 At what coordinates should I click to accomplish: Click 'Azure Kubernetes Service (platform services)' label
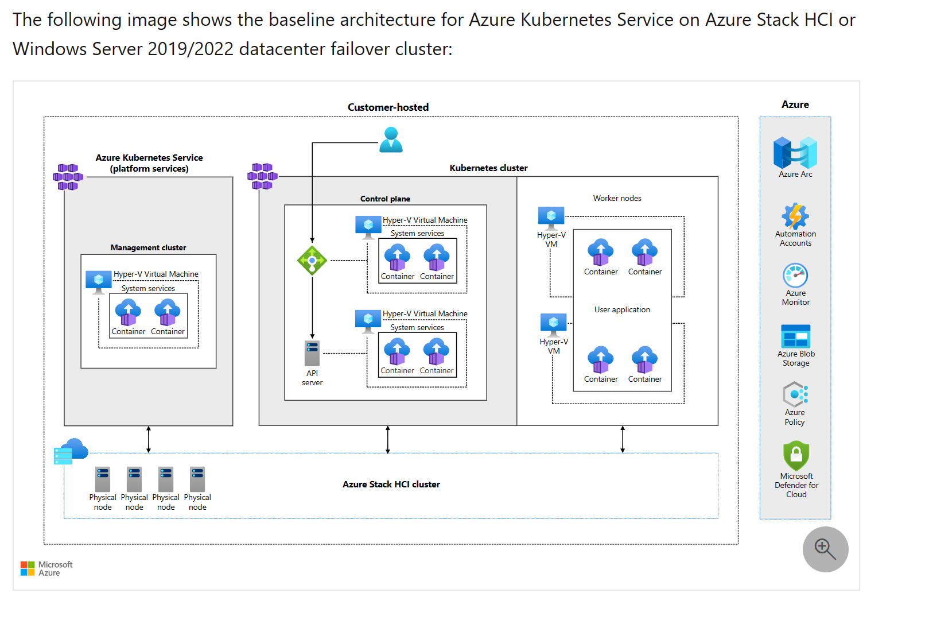tap(149, 163)
